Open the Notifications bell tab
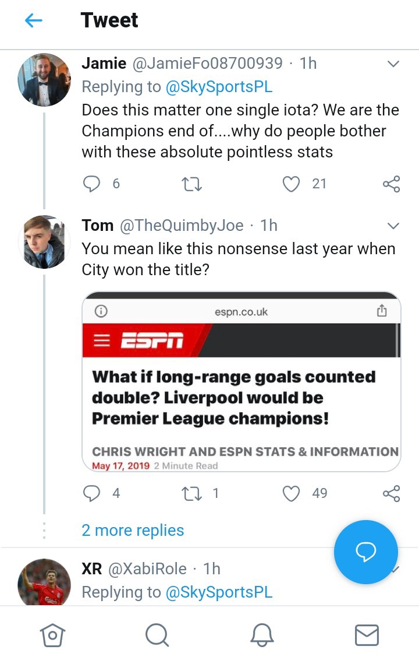Image resolution: width=419 pixels, height=660 pixels. click(262, 635)
